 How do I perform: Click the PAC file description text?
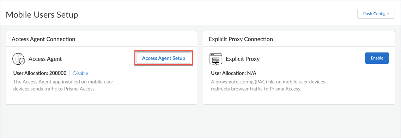point(268,86)
